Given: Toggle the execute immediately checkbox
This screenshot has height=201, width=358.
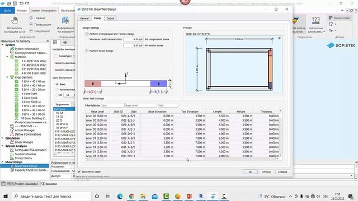Looking at the screenshot, I should [79, 171].
